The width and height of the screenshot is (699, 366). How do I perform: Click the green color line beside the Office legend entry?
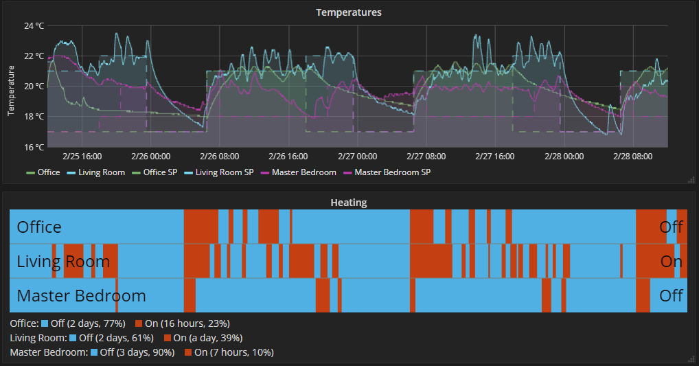click(x=31, y=172)
